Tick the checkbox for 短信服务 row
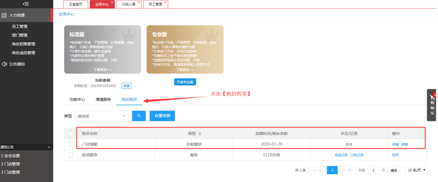The width and height of the screenshot is (438, 182). point(71,155)
